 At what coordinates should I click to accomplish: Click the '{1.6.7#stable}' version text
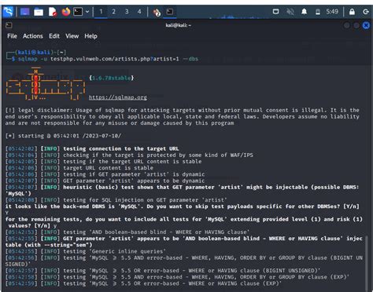[x=112, y=78]
